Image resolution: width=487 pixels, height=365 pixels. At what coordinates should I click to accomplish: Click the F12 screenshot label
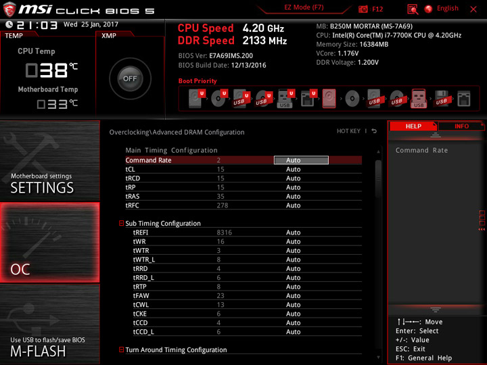[x=377, y=9]
